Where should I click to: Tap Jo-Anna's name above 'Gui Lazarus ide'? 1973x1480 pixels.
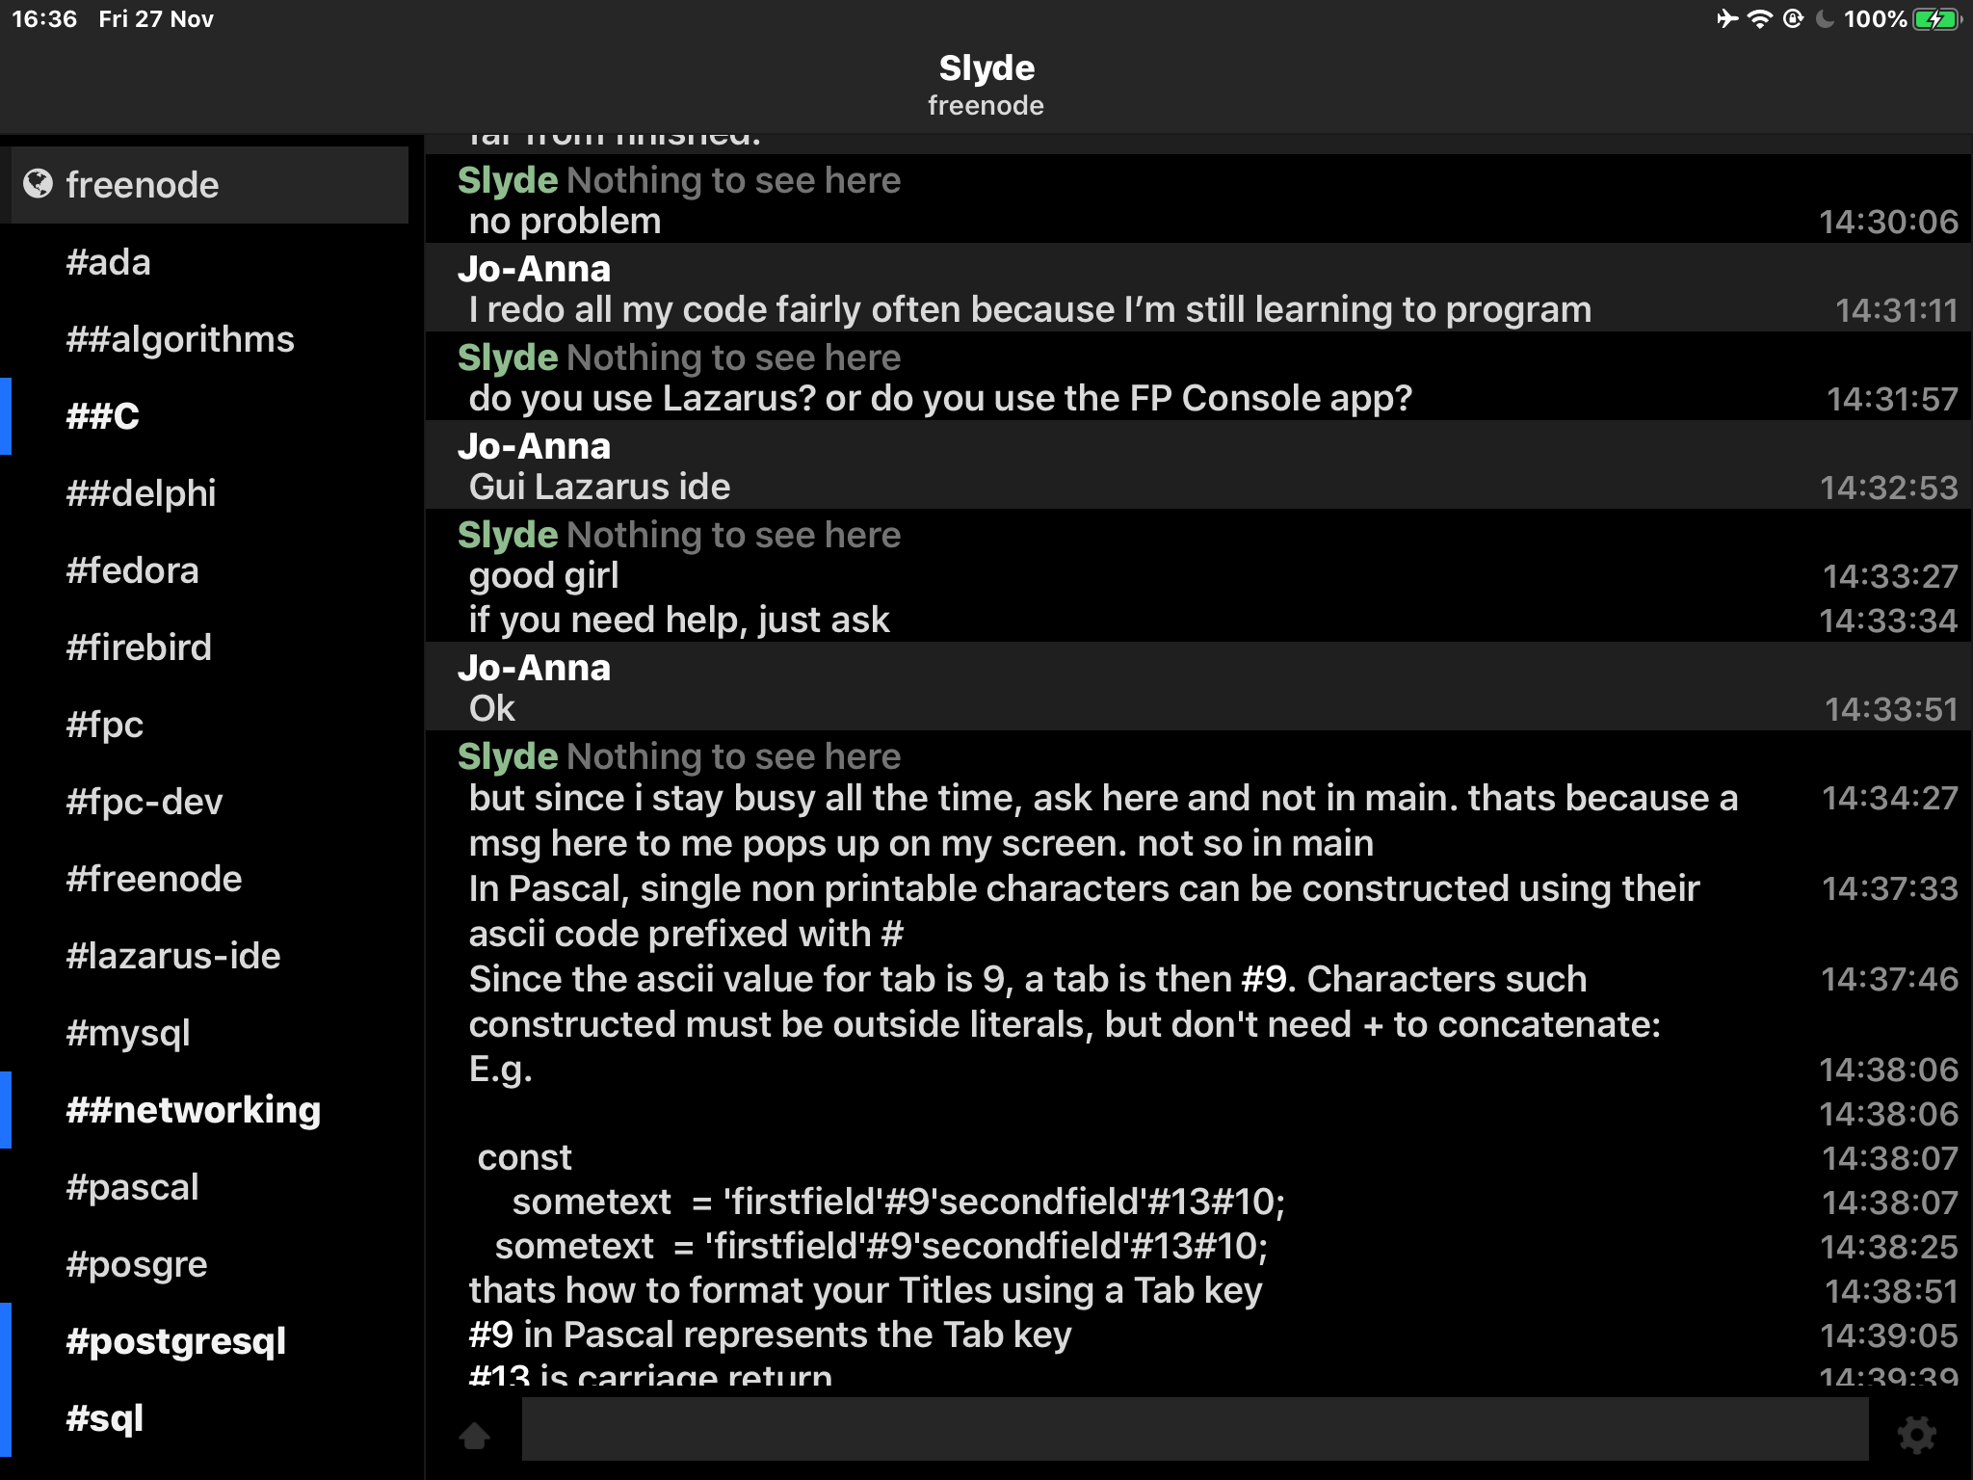[535, 446]
